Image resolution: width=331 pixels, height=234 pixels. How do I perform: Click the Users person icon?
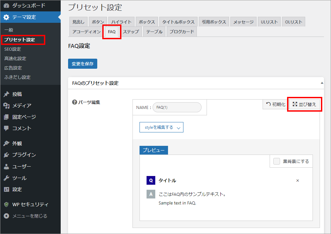tap(6, 166)
